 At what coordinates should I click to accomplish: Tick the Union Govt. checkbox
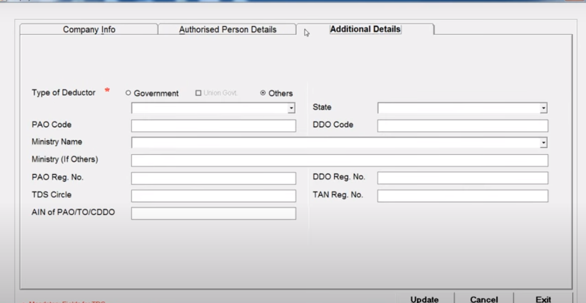tap(199, 94)
